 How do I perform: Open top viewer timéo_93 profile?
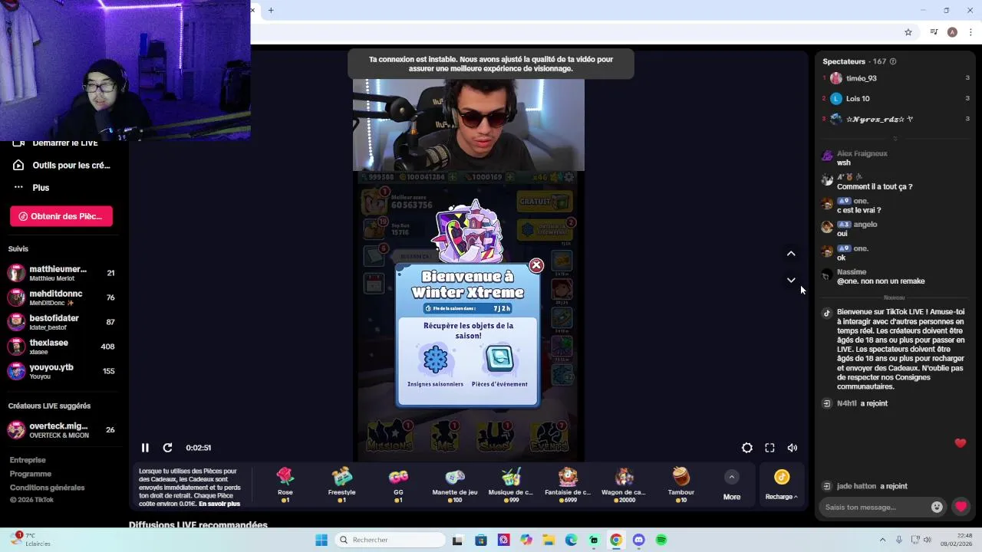pyautogui.click(x=861, y=78)
